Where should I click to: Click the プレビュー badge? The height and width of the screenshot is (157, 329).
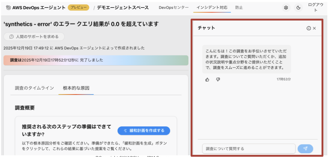pos(78,7)
